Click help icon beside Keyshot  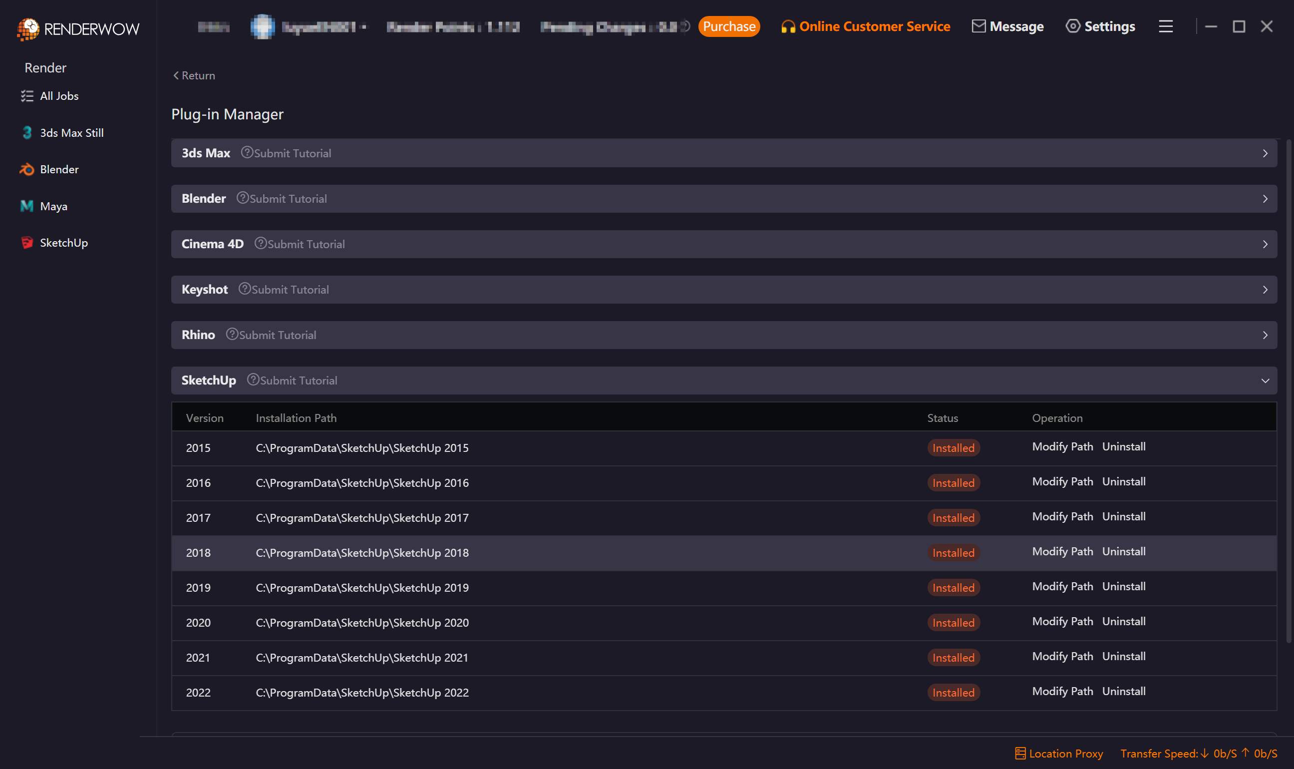[x=245, y=289]
